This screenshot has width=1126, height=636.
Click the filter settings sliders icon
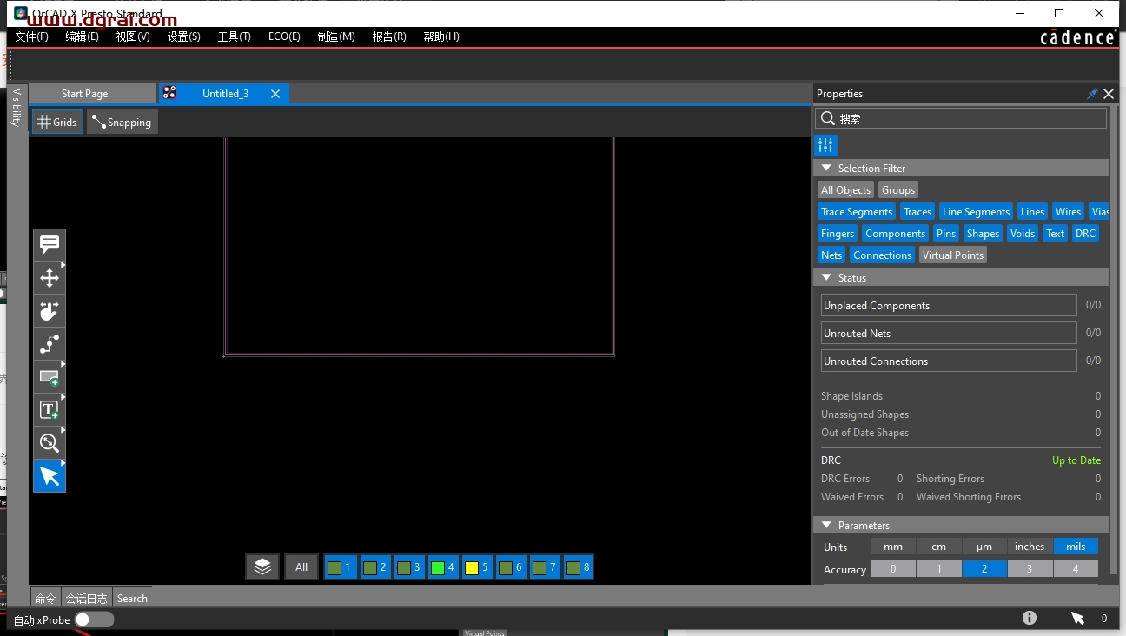tap(825, 145)
